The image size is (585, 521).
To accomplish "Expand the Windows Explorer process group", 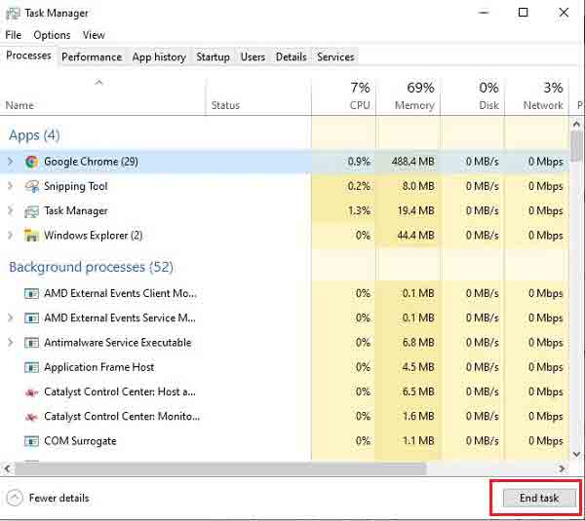I will point(11,235).
